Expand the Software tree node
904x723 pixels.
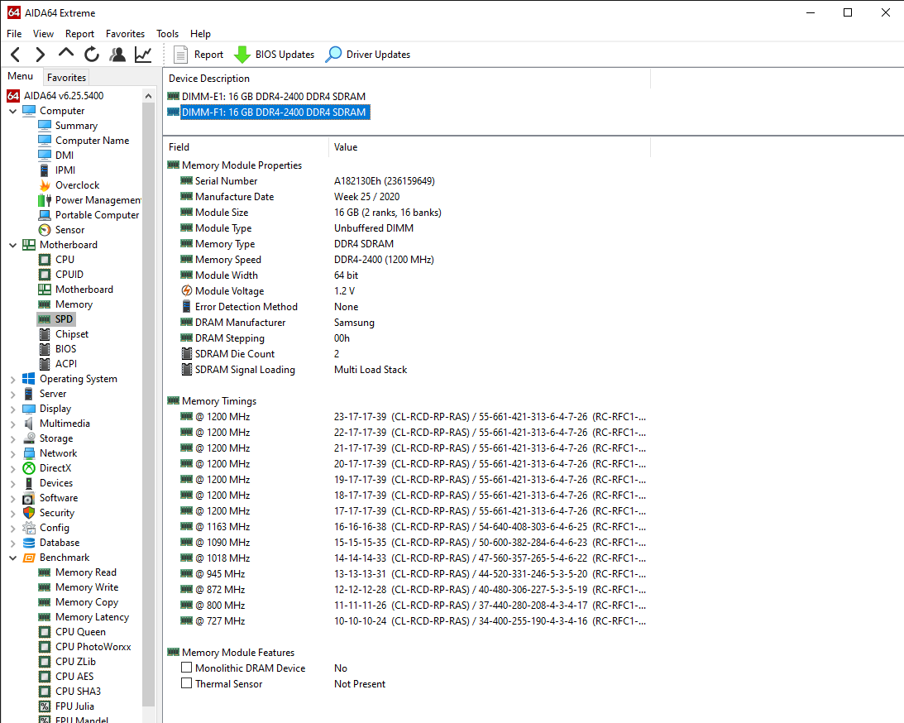point(12,499)
